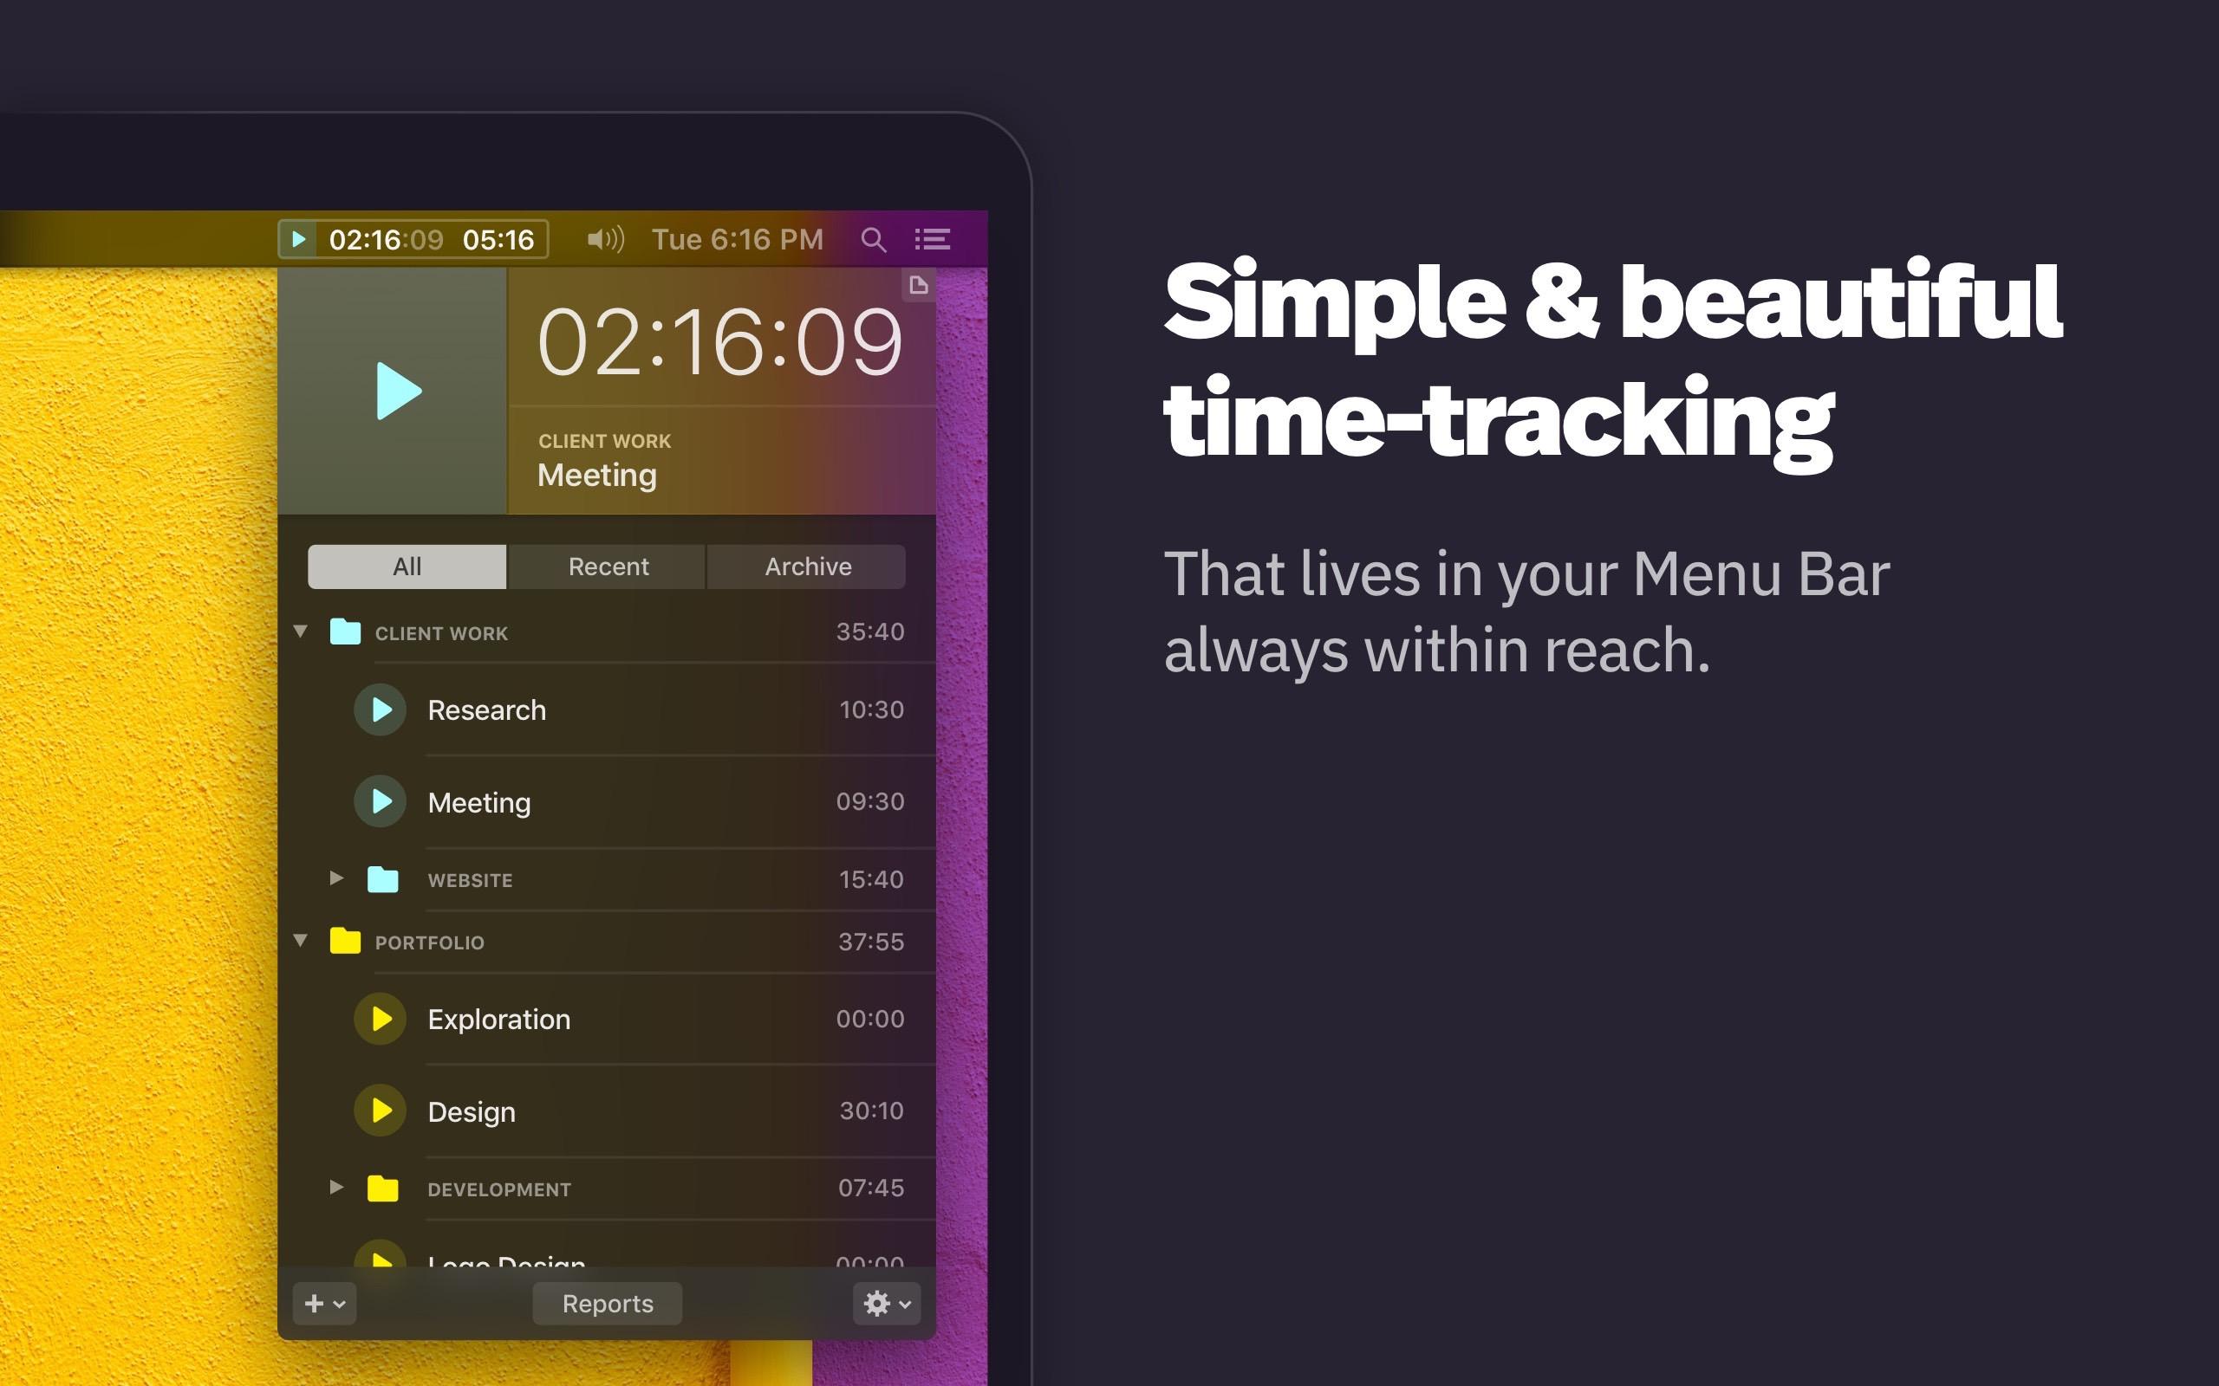
Task: Select the Archive tab
Action: [x=805, y=567]
